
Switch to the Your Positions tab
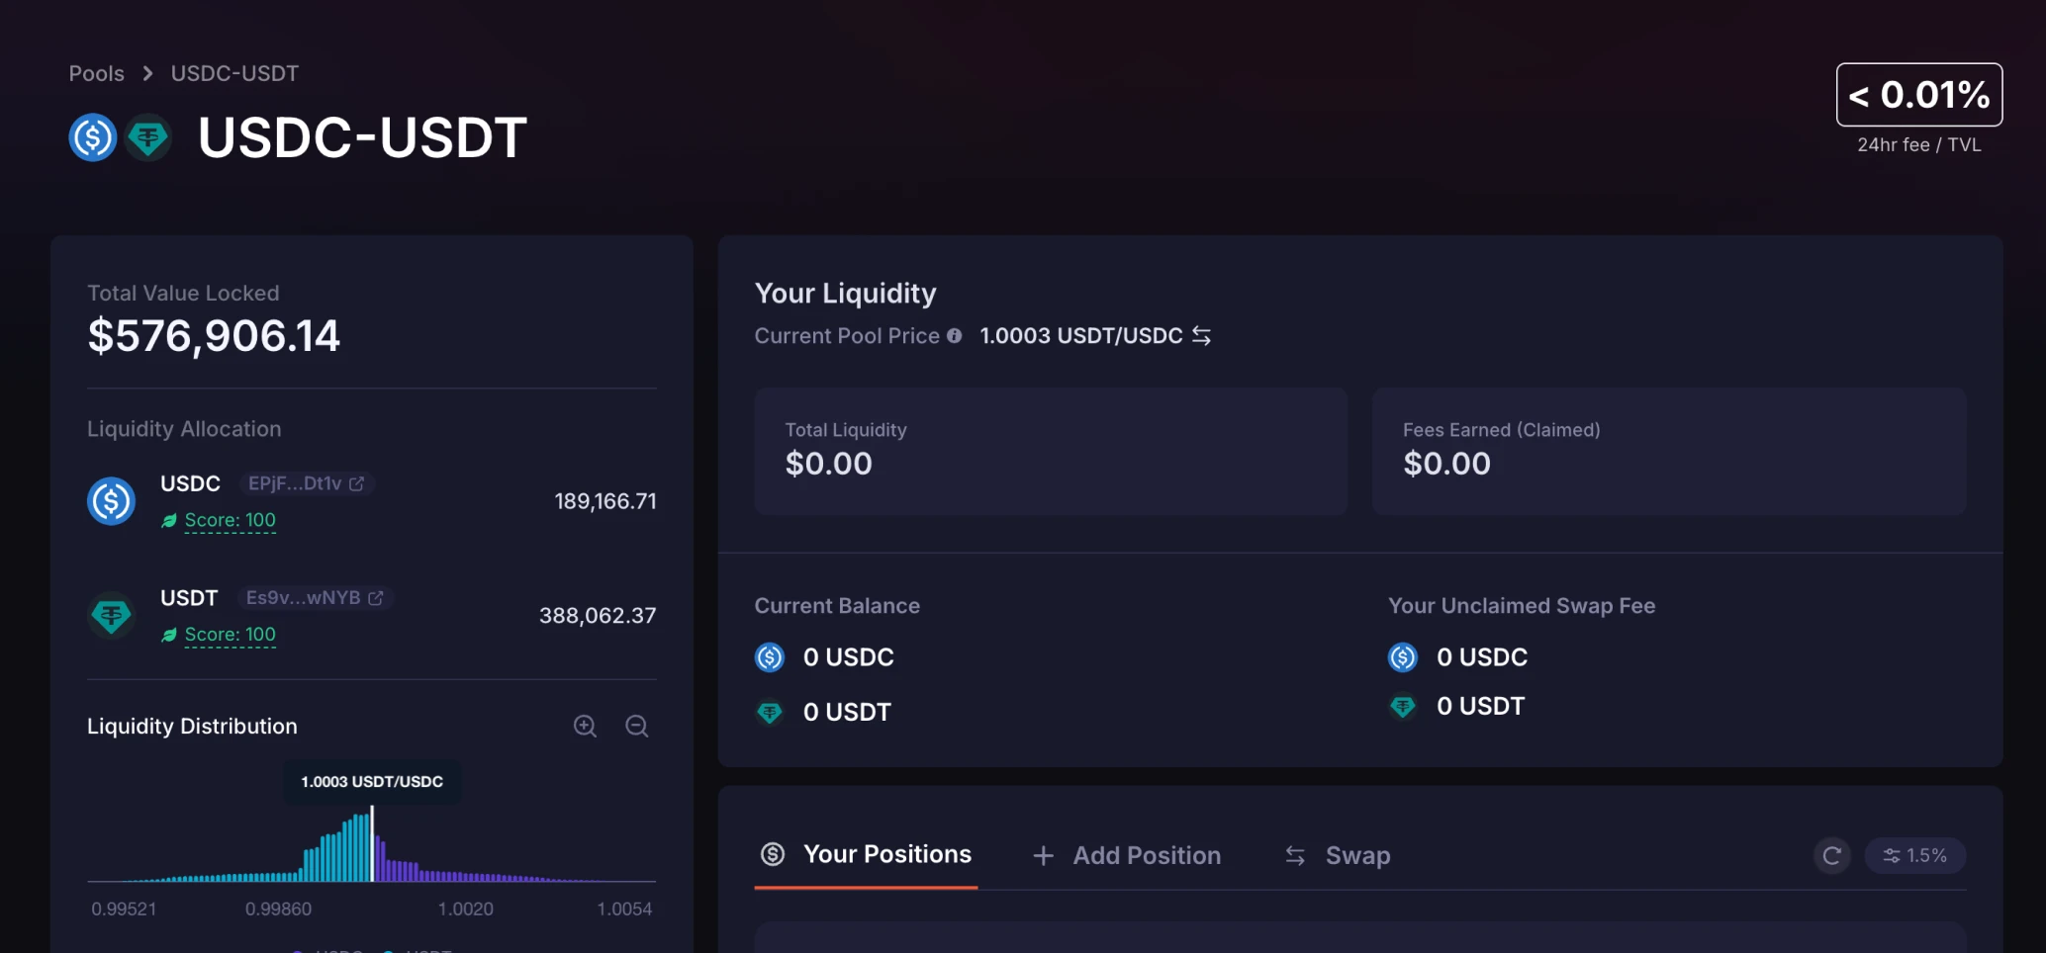867,854
